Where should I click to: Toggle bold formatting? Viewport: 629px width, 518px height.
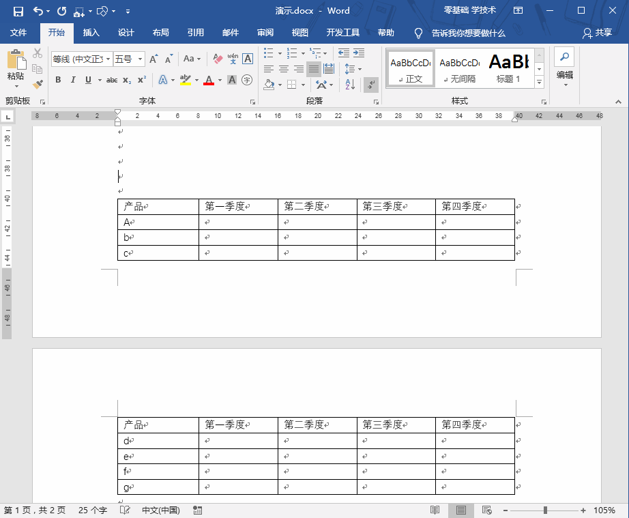coord(58,80)
